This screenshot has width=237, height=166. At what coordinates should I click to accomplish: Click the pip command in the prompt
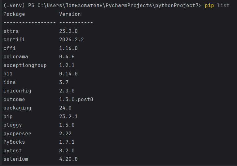coord(209,6)
